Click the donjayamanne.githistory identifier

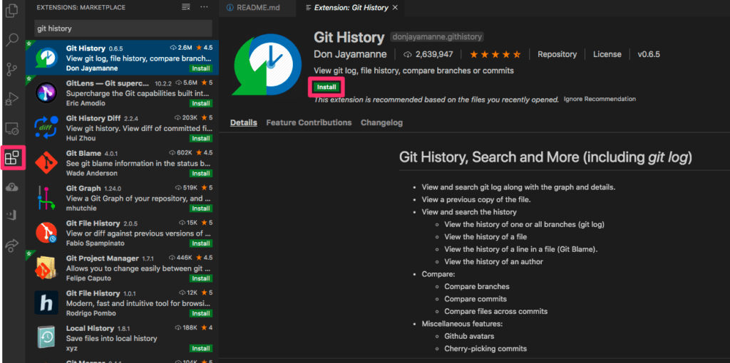[437, 37]
